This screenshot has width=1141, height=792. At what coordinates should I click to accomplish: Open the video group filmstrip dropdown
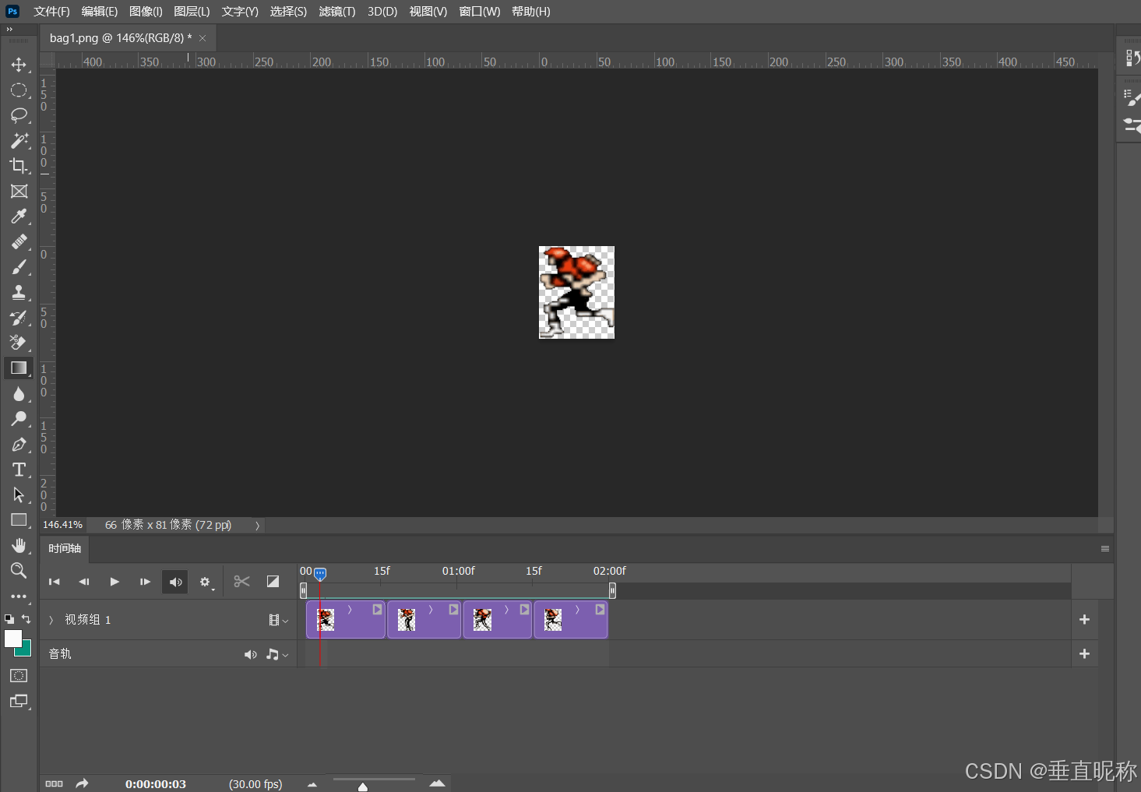click(x=278, y=621)
